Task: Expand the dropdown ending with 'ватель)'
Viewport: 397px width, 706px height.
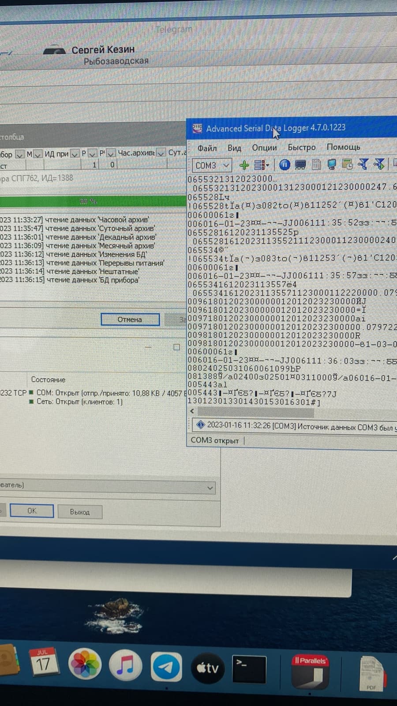Action: click(x=210, y=488)
